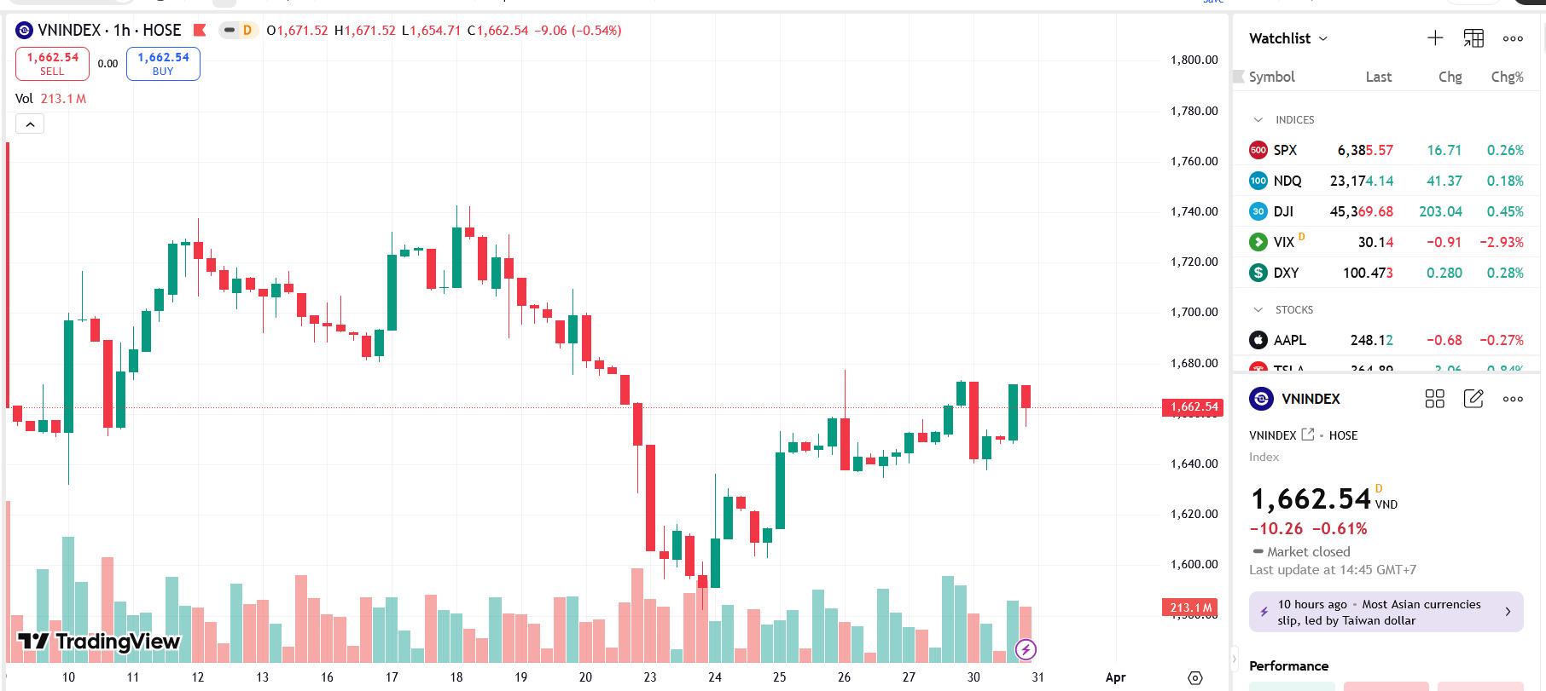Click the edit note icon beside VNINDEX
The height and width of the screenshot is (691, 1546).
[x=1473, y=399]
